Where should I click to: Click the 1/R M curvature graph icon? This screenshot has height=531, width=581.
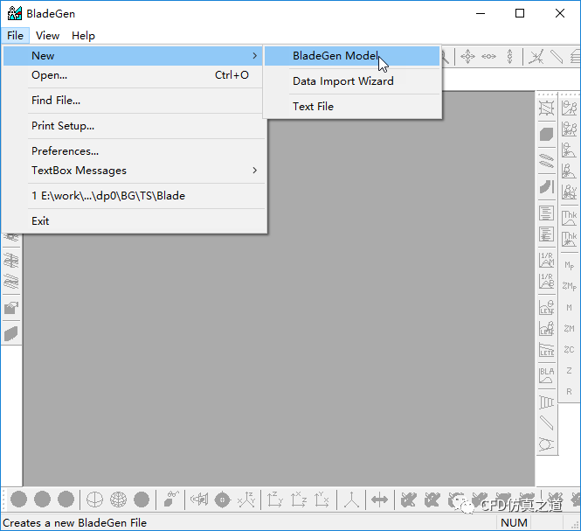547,260
